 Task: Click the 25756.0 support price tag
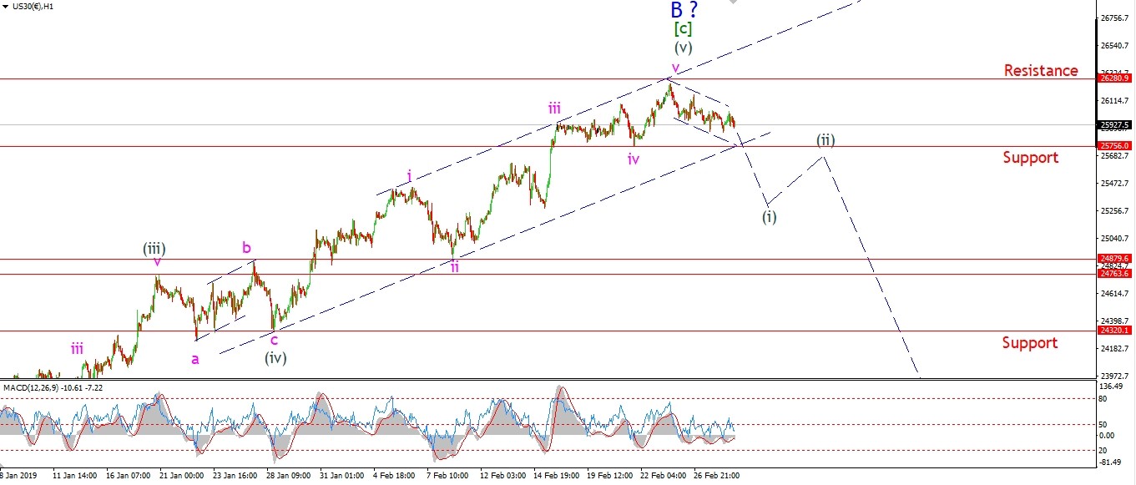(1115, 146)
